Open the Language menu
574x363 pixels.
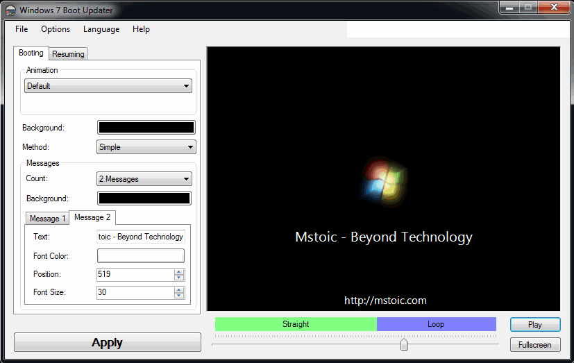[x=101, y=29]
